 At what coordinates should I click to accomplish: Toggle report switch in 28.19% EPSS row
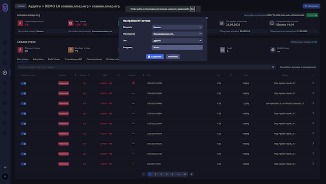(x=23, y=154)
